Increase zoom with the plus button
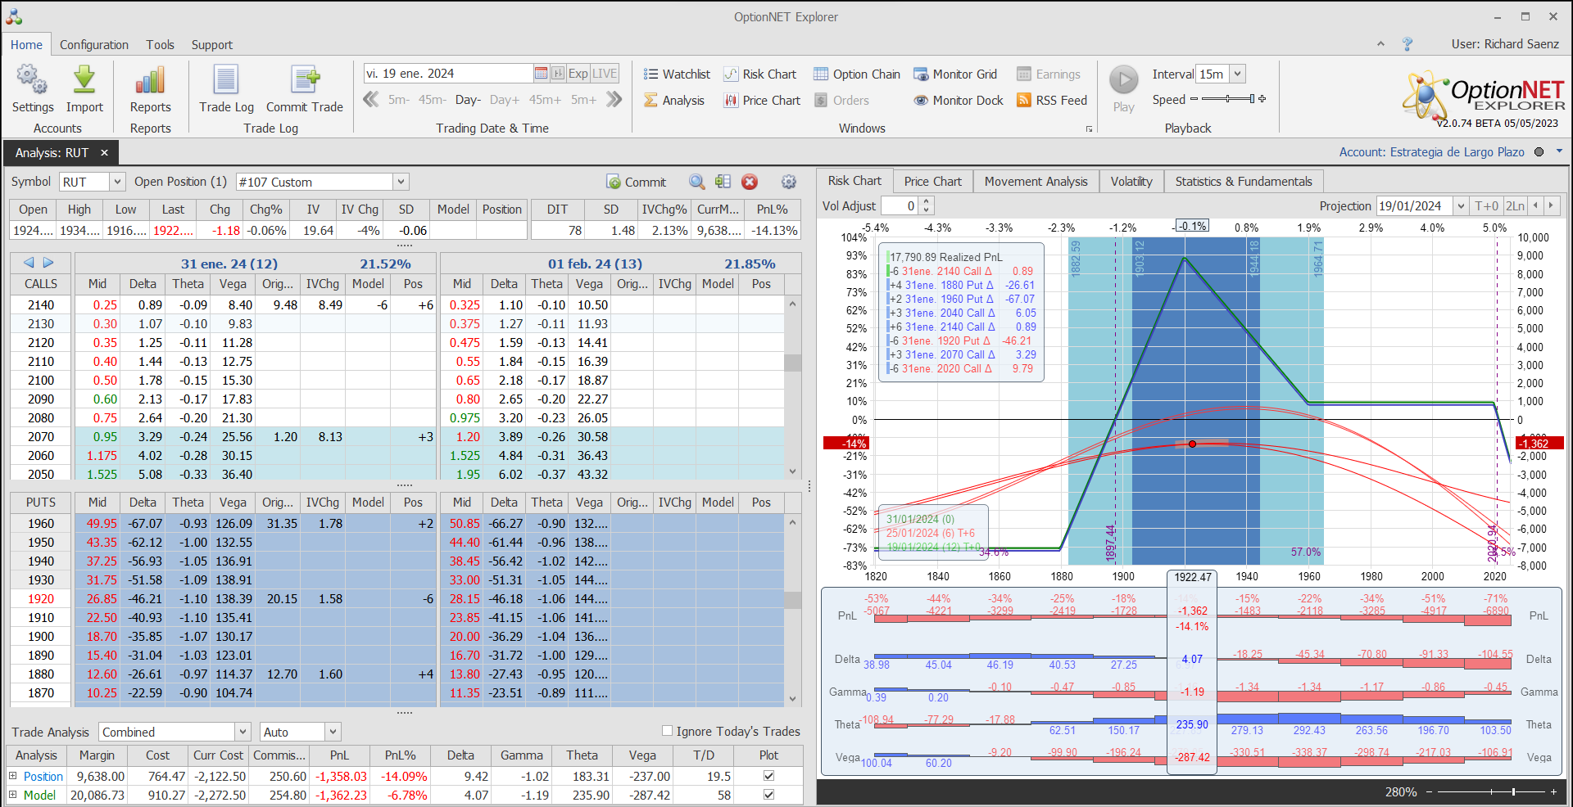The width and height of the screenshot is (1573, 807). tap(1553, 791)
